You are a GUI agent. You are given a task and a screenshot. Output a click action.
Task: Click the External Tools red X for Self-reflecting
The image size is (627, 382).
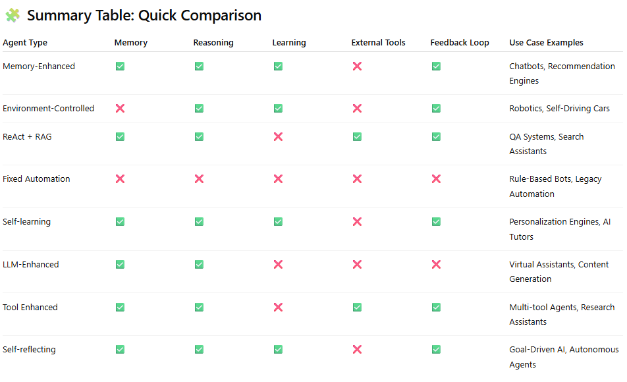pos(357,350)
